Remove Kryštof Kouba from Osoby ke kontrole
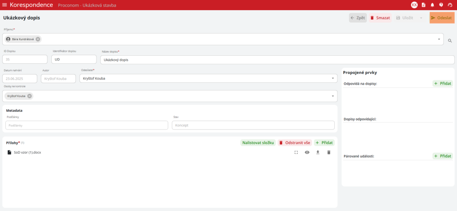This screenshot has height=211, width=457. coord(29,96)
